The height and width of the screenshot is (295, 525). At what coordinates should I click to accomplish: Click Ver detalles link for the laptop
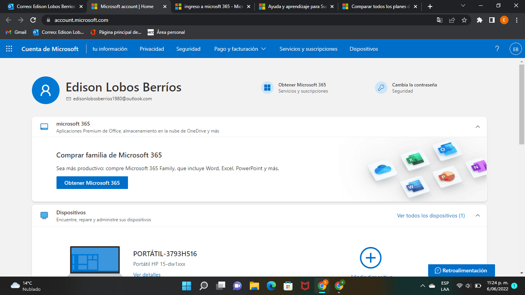click(147, 274)
